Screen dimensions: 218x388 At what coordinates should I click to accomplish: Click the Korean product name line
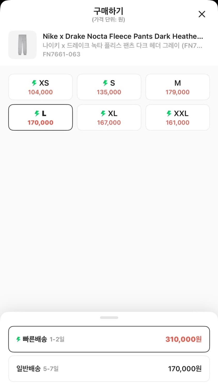tap(122, 46)
